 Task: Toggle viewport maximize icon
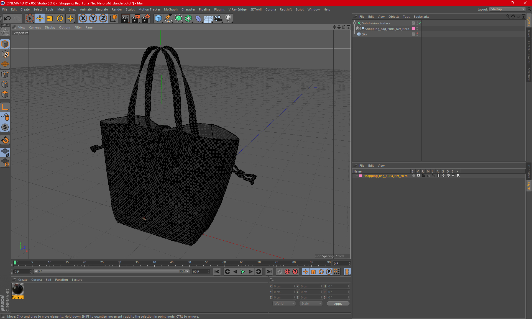tap(348, 27)
